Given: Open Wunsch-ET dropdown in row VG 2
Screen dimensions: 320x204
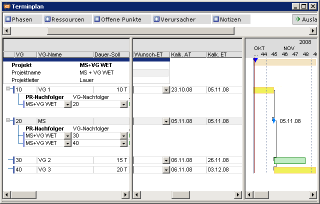Looking at the screenshot, I should pyautogui.click(x=166, y=160).
